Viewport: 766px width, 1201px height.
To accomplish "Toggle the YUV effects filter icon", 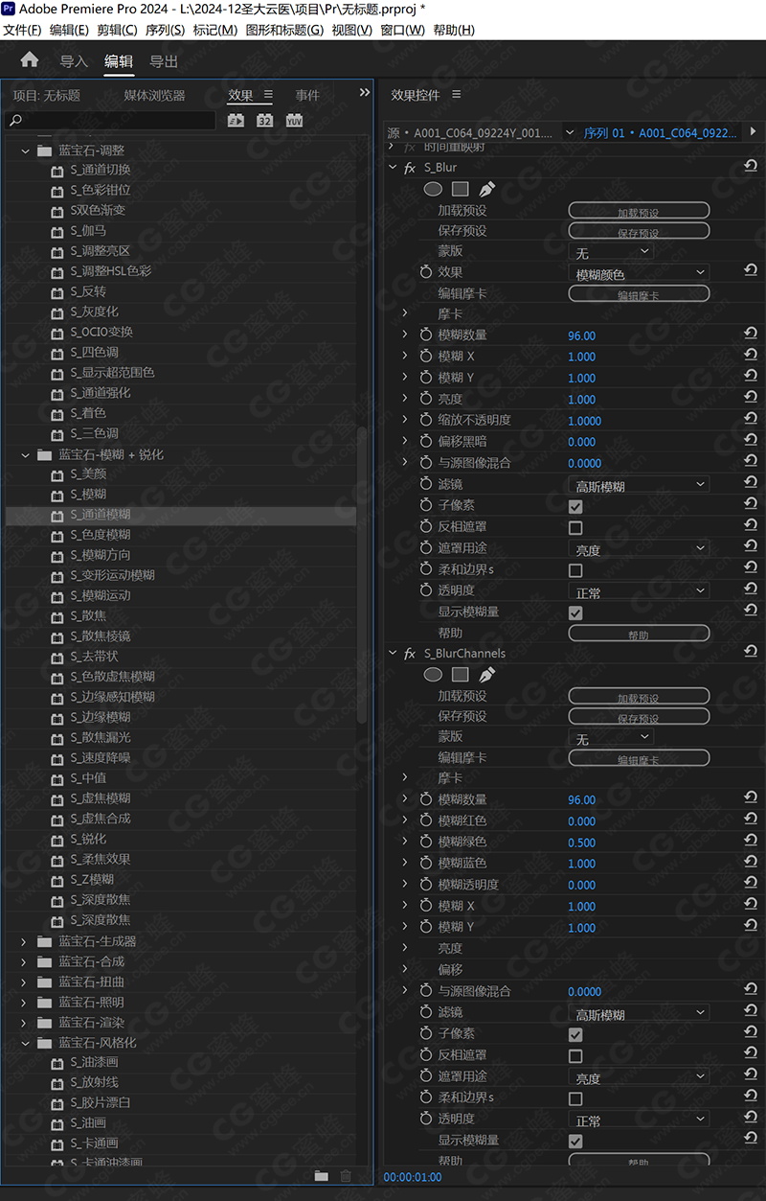I will (x=294, y=121).
